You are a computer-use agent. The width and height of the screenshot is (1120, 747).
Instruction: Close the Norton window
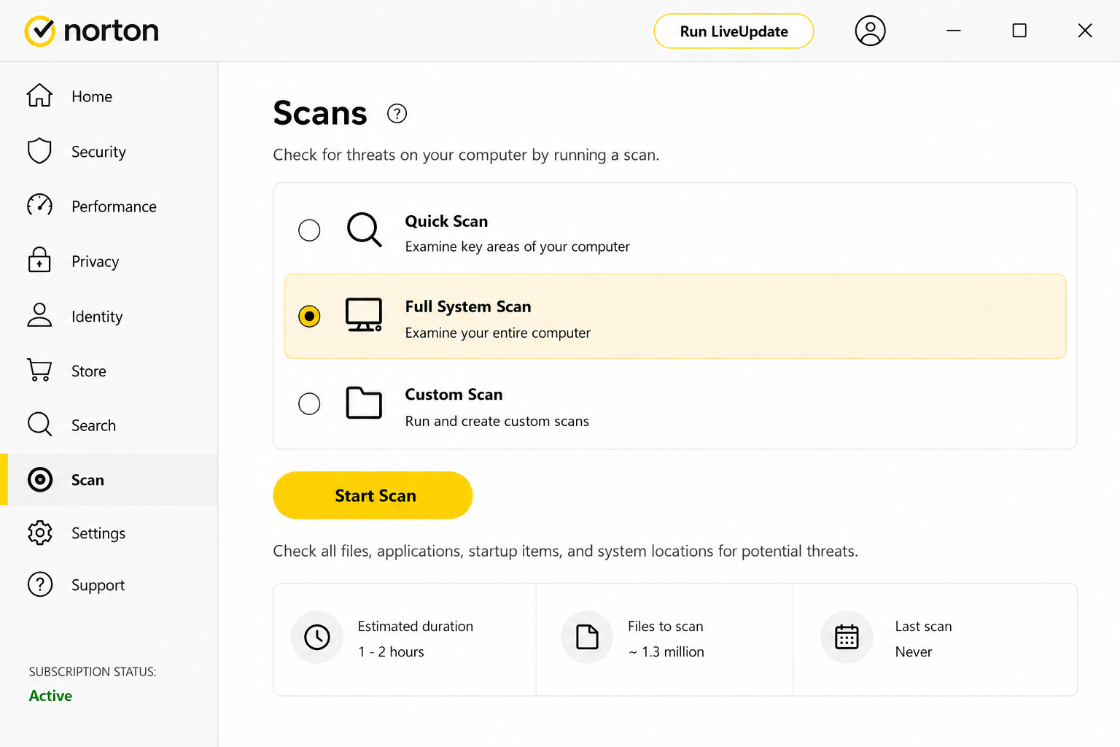1085,31
